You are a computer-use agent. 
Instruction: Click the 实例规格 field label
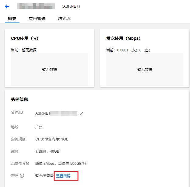[18, 139]
